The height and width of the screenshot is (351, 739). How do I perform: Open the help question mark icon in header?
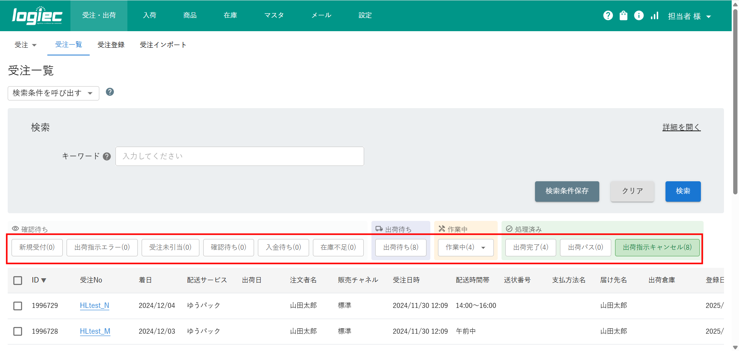[608, 15]
